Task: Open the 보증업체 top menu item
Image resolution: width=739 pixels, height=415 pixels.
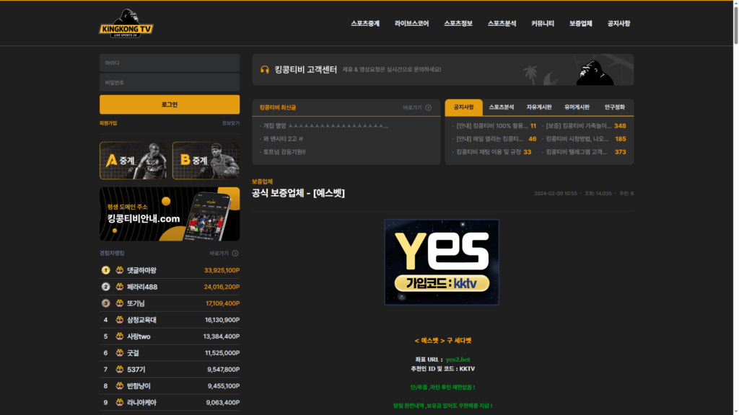Action: click(580, 24)
